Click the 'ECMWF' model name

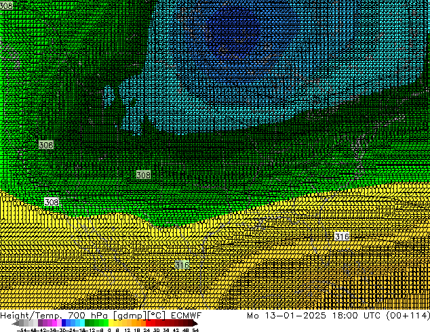point(187,315)
